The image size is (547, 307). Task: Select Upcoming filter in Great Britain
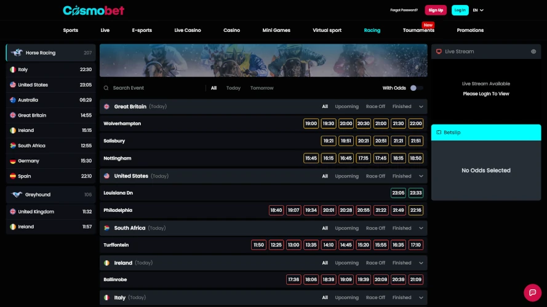[x=347, y=106]
